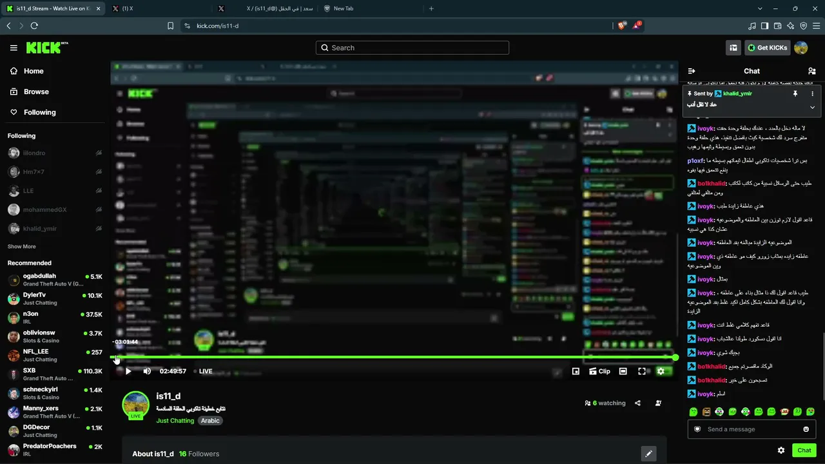Open recommended channel ogabdullah
Image resolution: width=825 pixels, height=464 pixels.
point(55,280)
